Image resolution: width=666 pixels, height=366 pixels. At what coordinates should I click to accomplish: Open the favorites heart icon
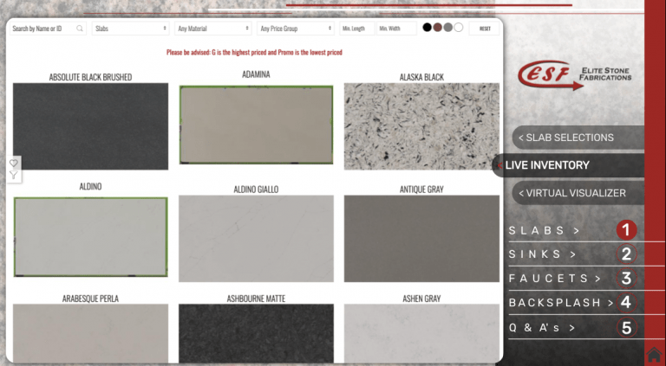tap(14, 163)
